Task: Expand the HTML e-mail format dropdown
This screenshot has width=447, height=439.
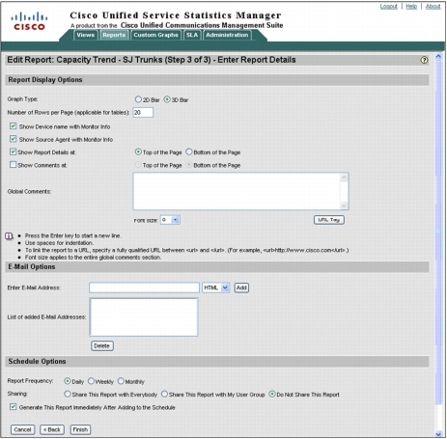Action: click(215, 288)
